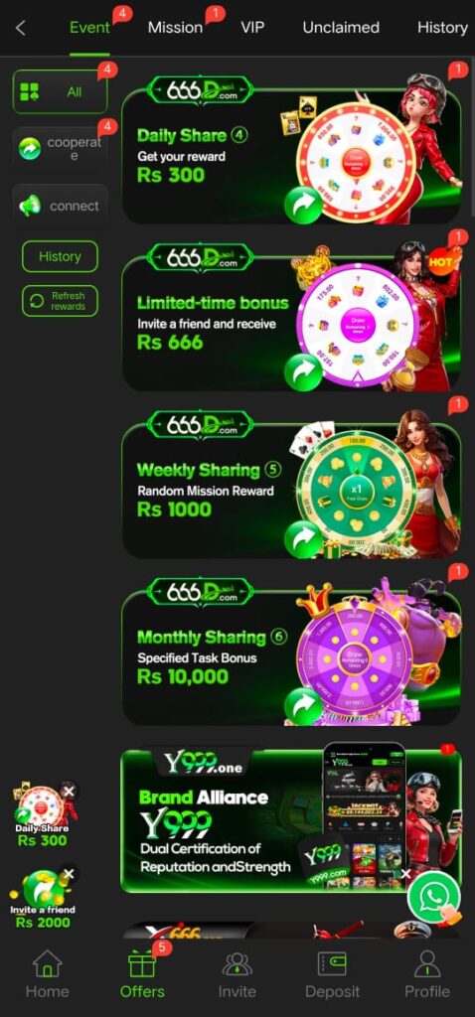Viewport: 475px width, 1017px height.
Task: Dismiss the Invite a friend floating widget
Action: [x=69, y=874]
